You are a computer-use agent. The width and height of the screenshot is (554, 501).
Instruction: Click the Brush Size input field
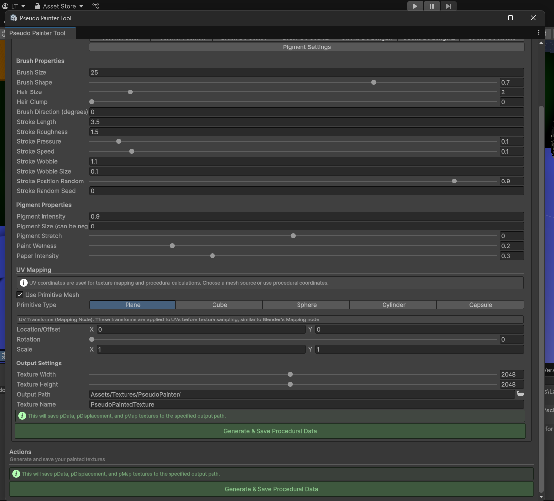[x=306, y=72]
